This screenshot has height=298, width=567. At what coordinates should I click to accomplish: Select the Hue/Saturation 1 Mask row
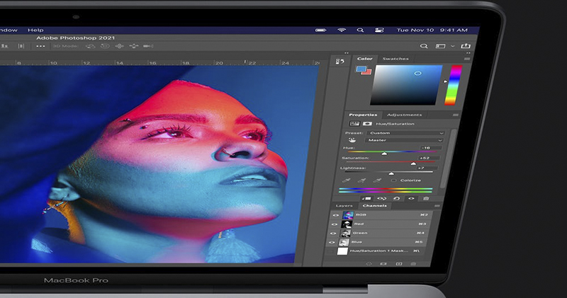coord(376,251)
